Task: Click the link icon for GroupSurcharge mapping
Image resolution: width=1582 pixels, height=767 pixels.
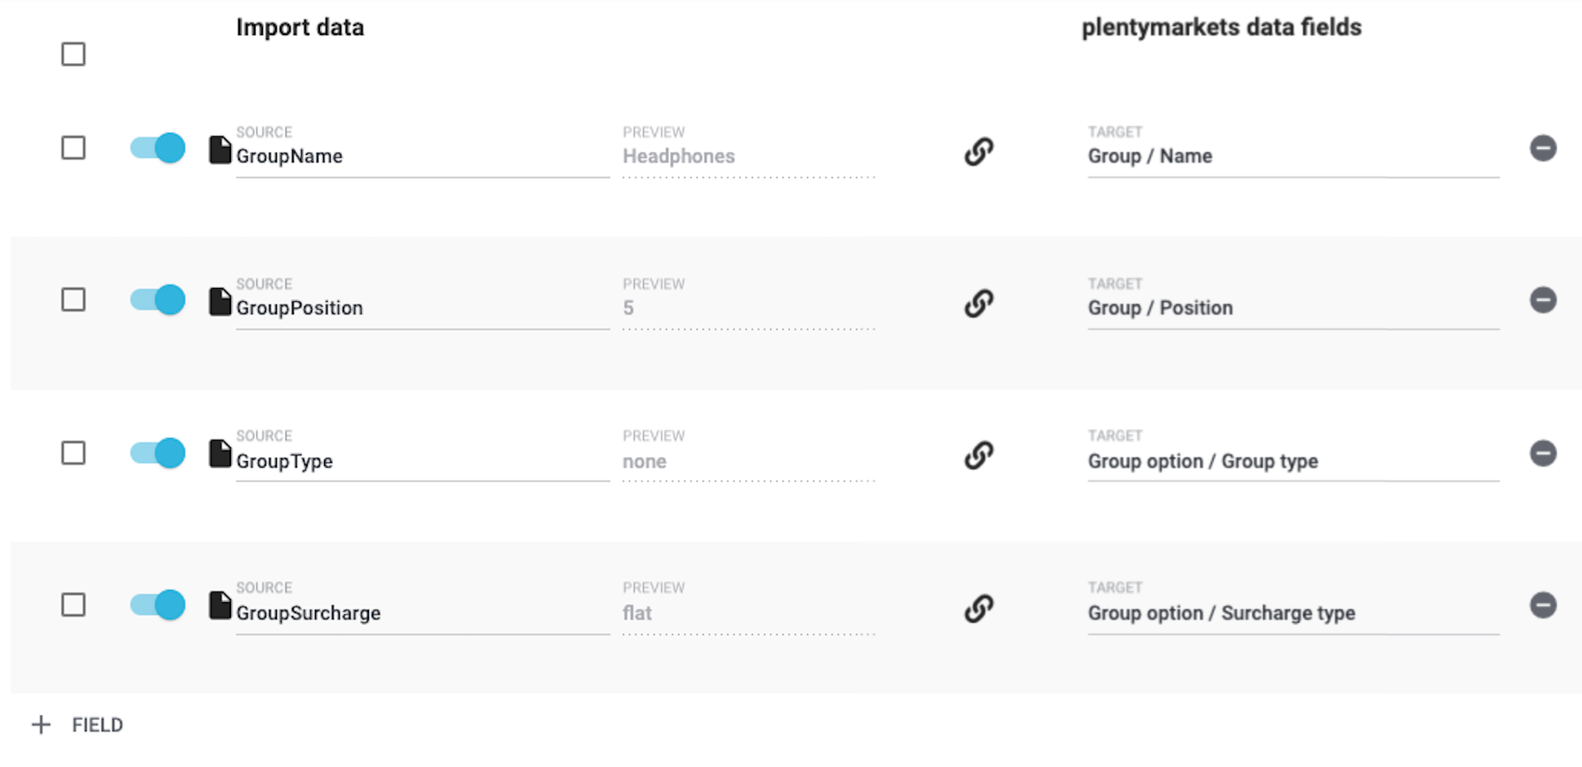Action: [x=979, y=608]
